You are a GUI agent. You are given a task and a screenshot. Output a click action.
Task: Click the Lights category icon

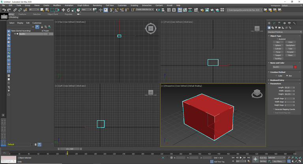click(x=276, y=28)
